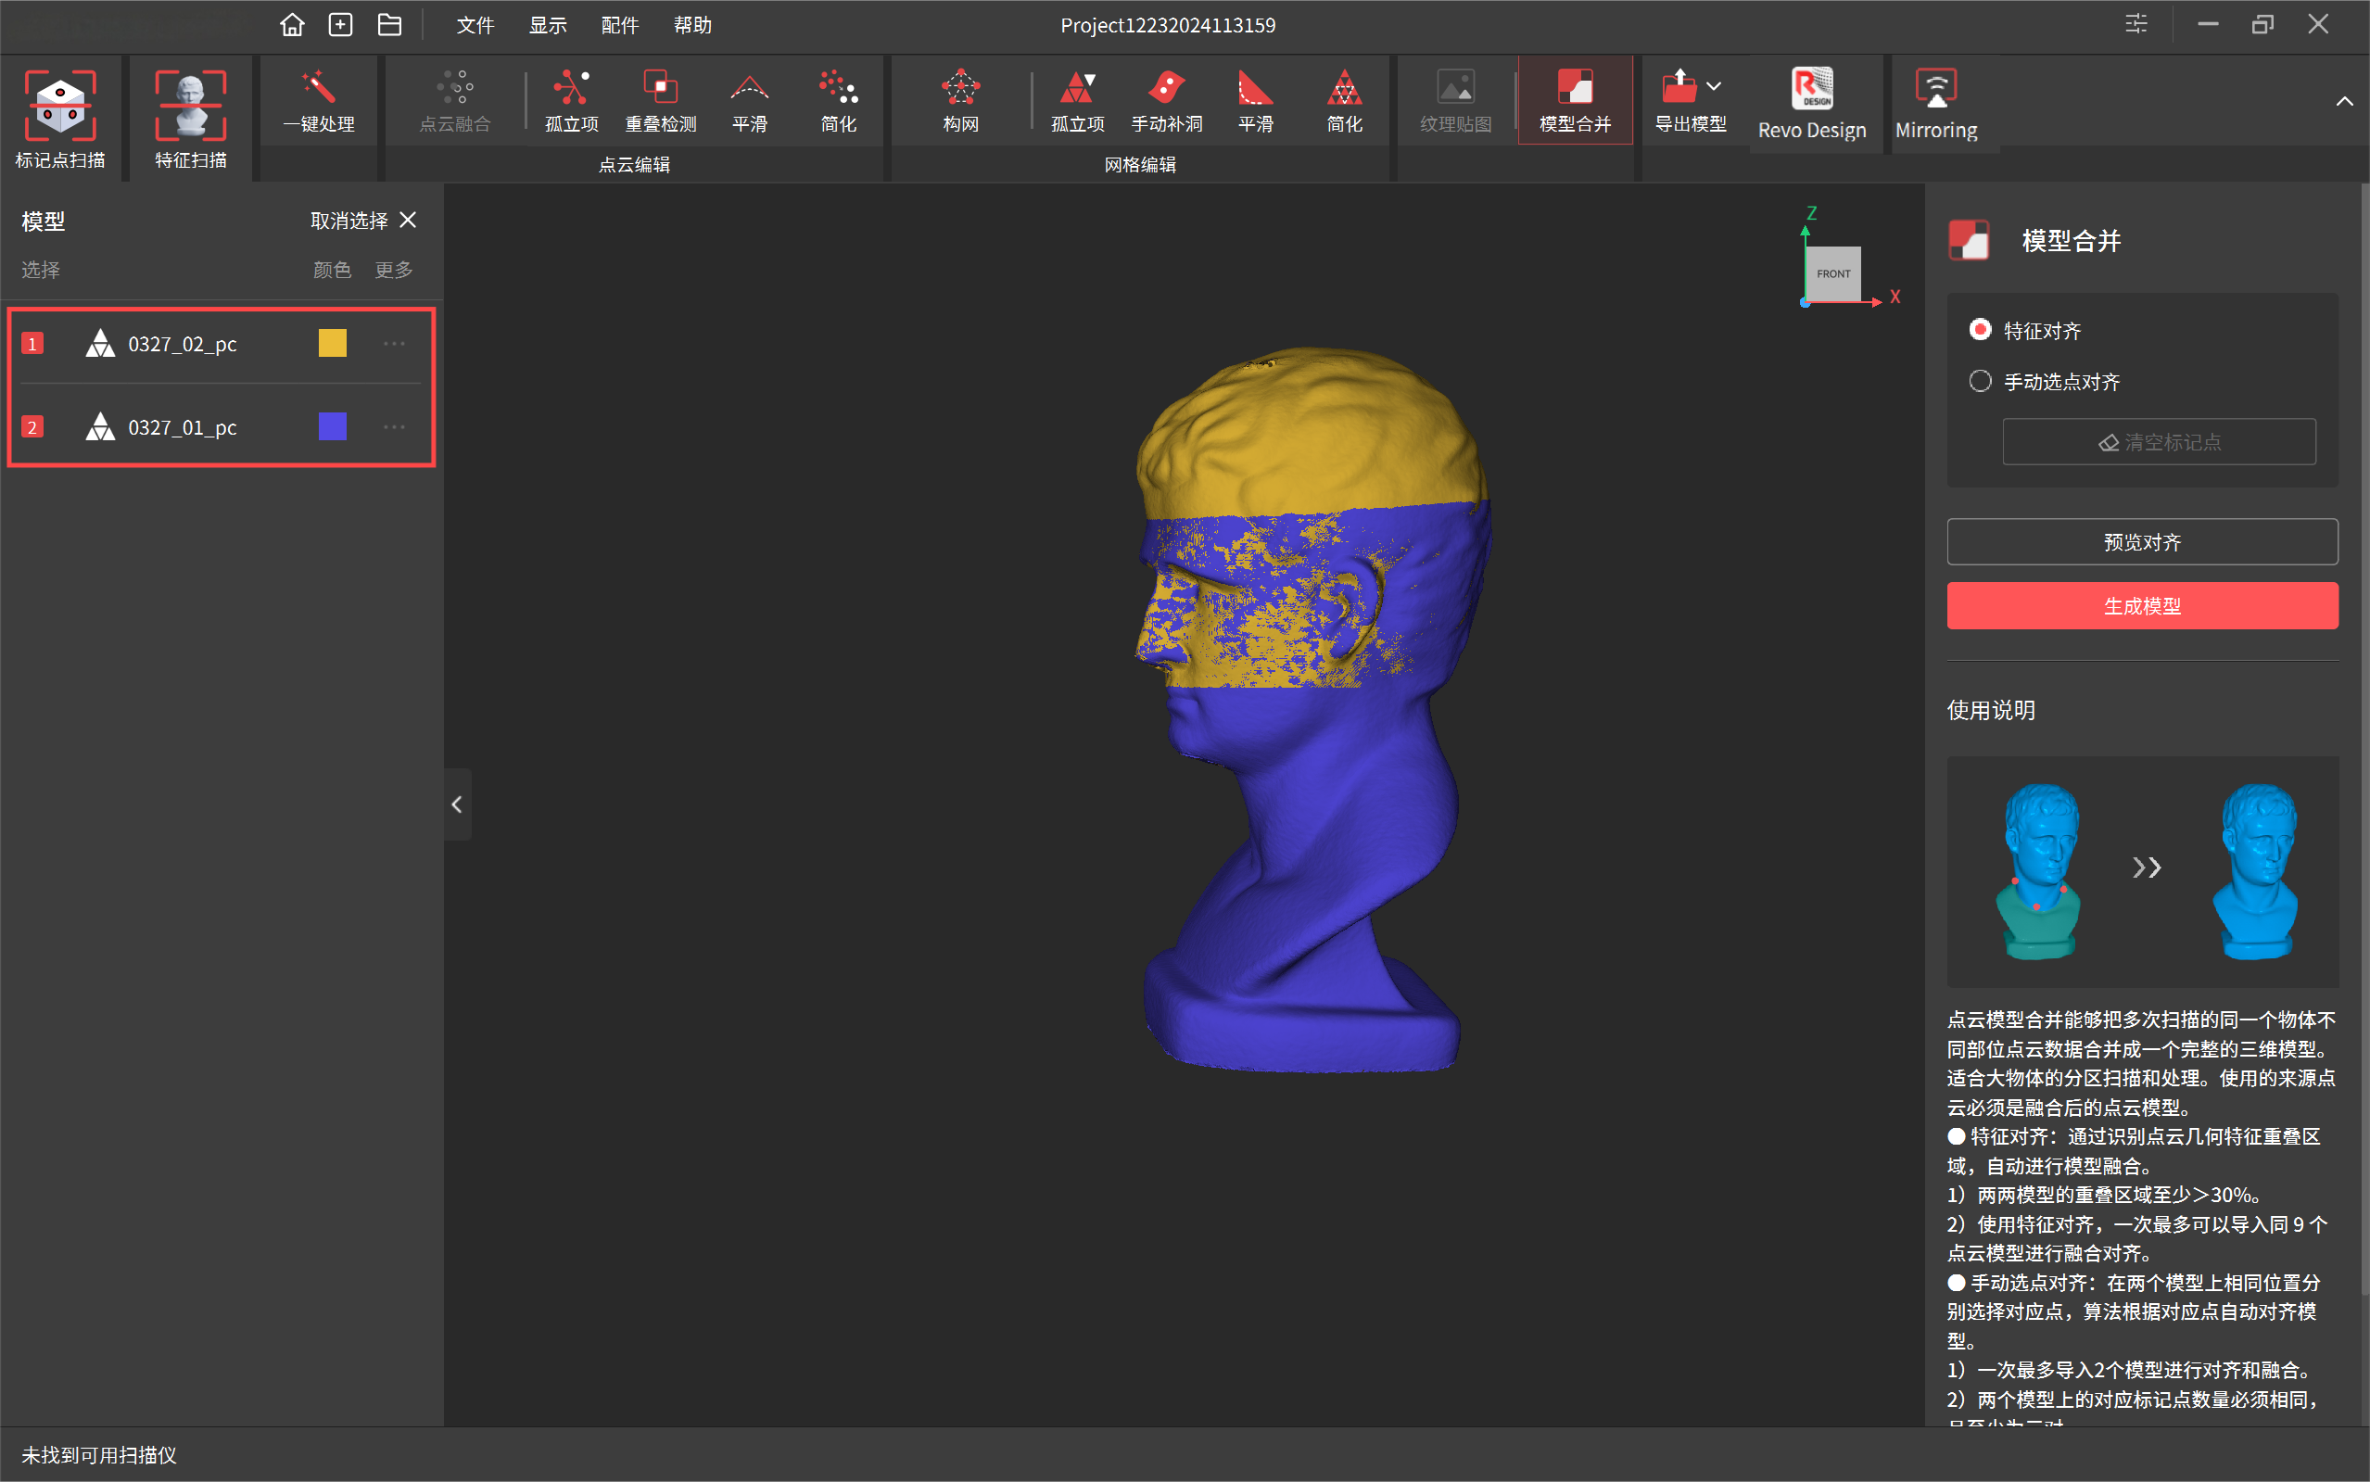Select the 手动选点对齐 radio option
This screenshot has width=2370, height=1482.
[x=1980, y=380]
